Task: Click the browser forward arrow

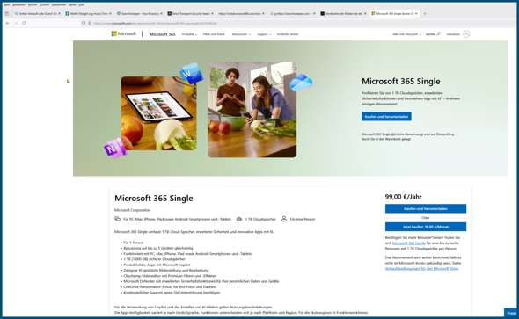Action: [16, 23]
